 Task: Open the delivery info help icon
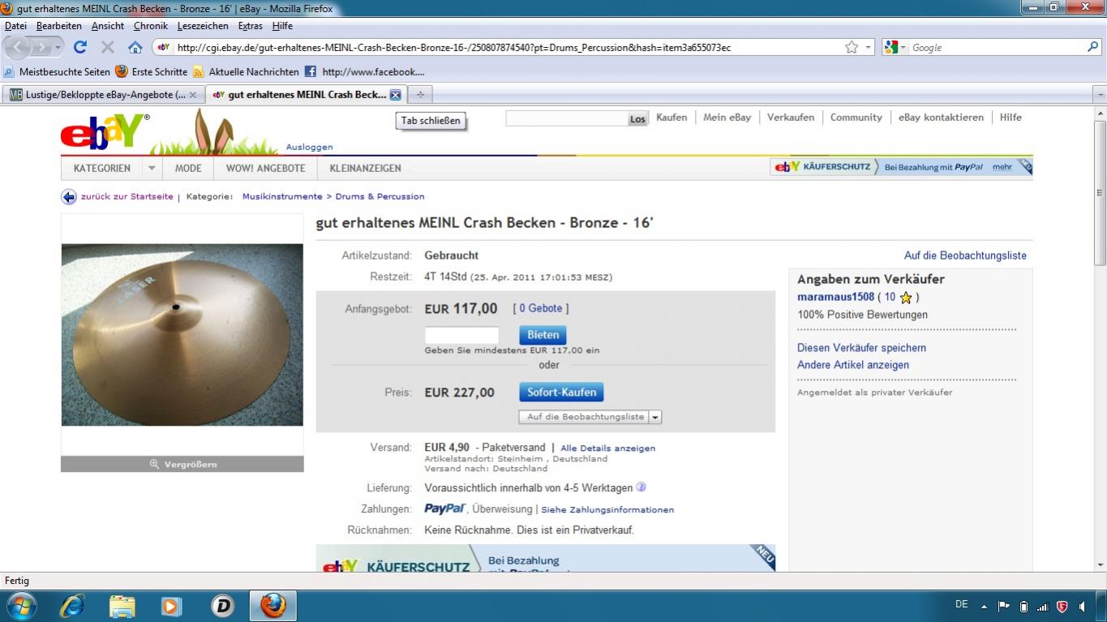(641, 487)
